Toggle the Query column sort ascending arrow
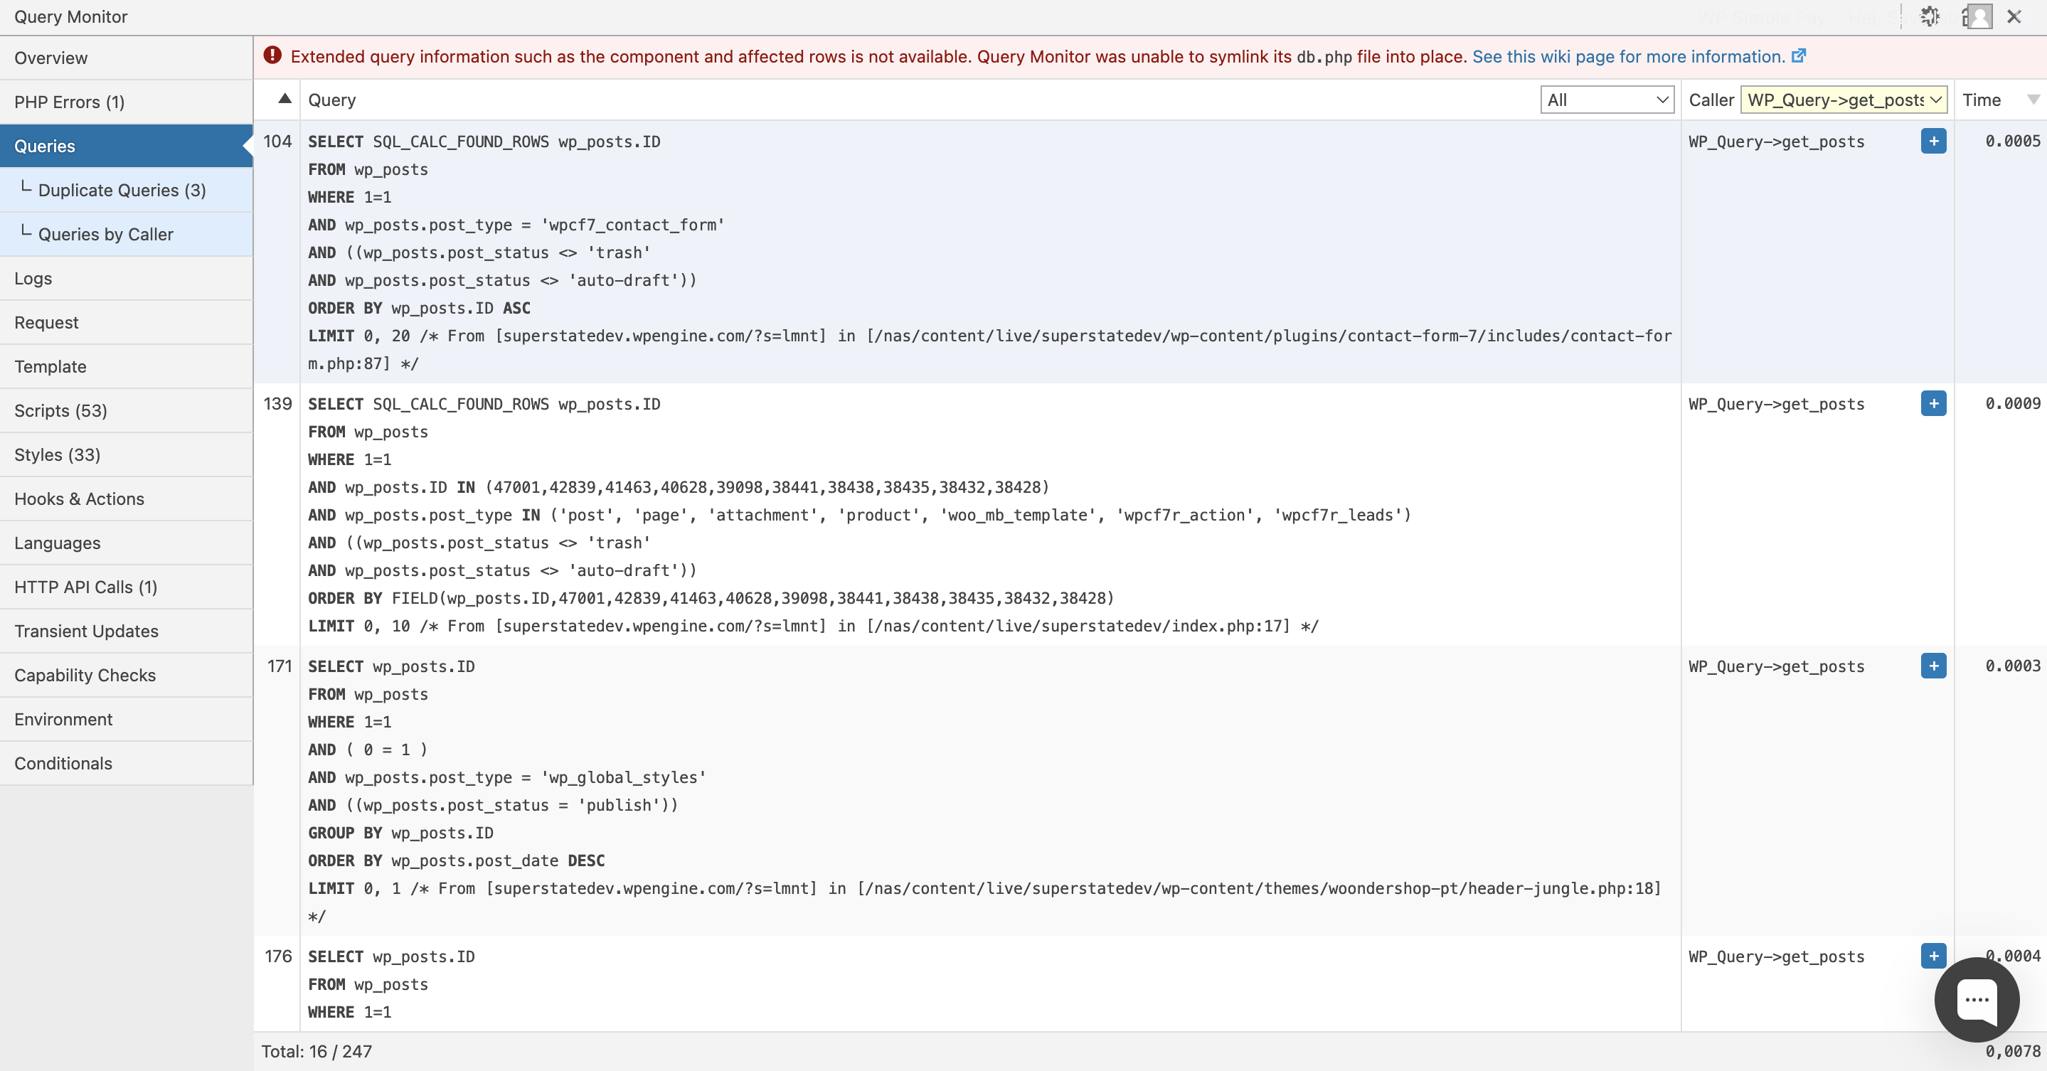The width and height of the screenshot is (2047, 1071). click(283, 97)
